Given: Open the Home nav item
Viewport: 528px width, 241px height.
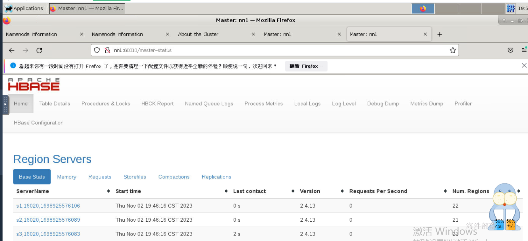Looking at the screenshot, I should coord(21,104).
